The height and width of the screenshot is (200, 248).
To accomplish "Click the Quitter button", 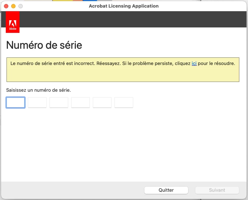I will tap(166, 190).
